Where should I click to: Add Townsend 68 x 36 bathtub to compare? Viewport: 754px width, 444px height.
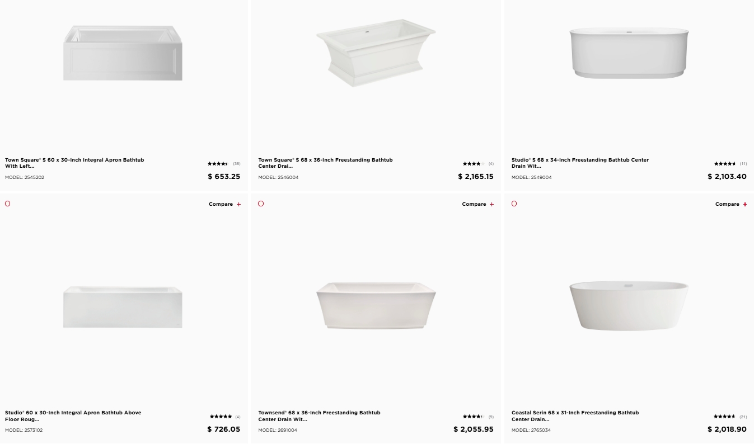491,205
